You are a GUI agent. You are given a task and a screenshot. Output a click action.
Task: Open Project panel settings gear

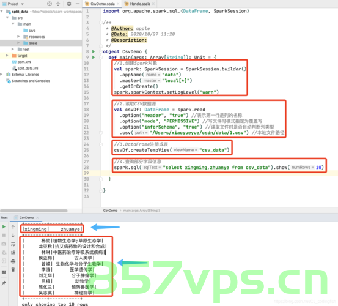click(x=69, y=4)
